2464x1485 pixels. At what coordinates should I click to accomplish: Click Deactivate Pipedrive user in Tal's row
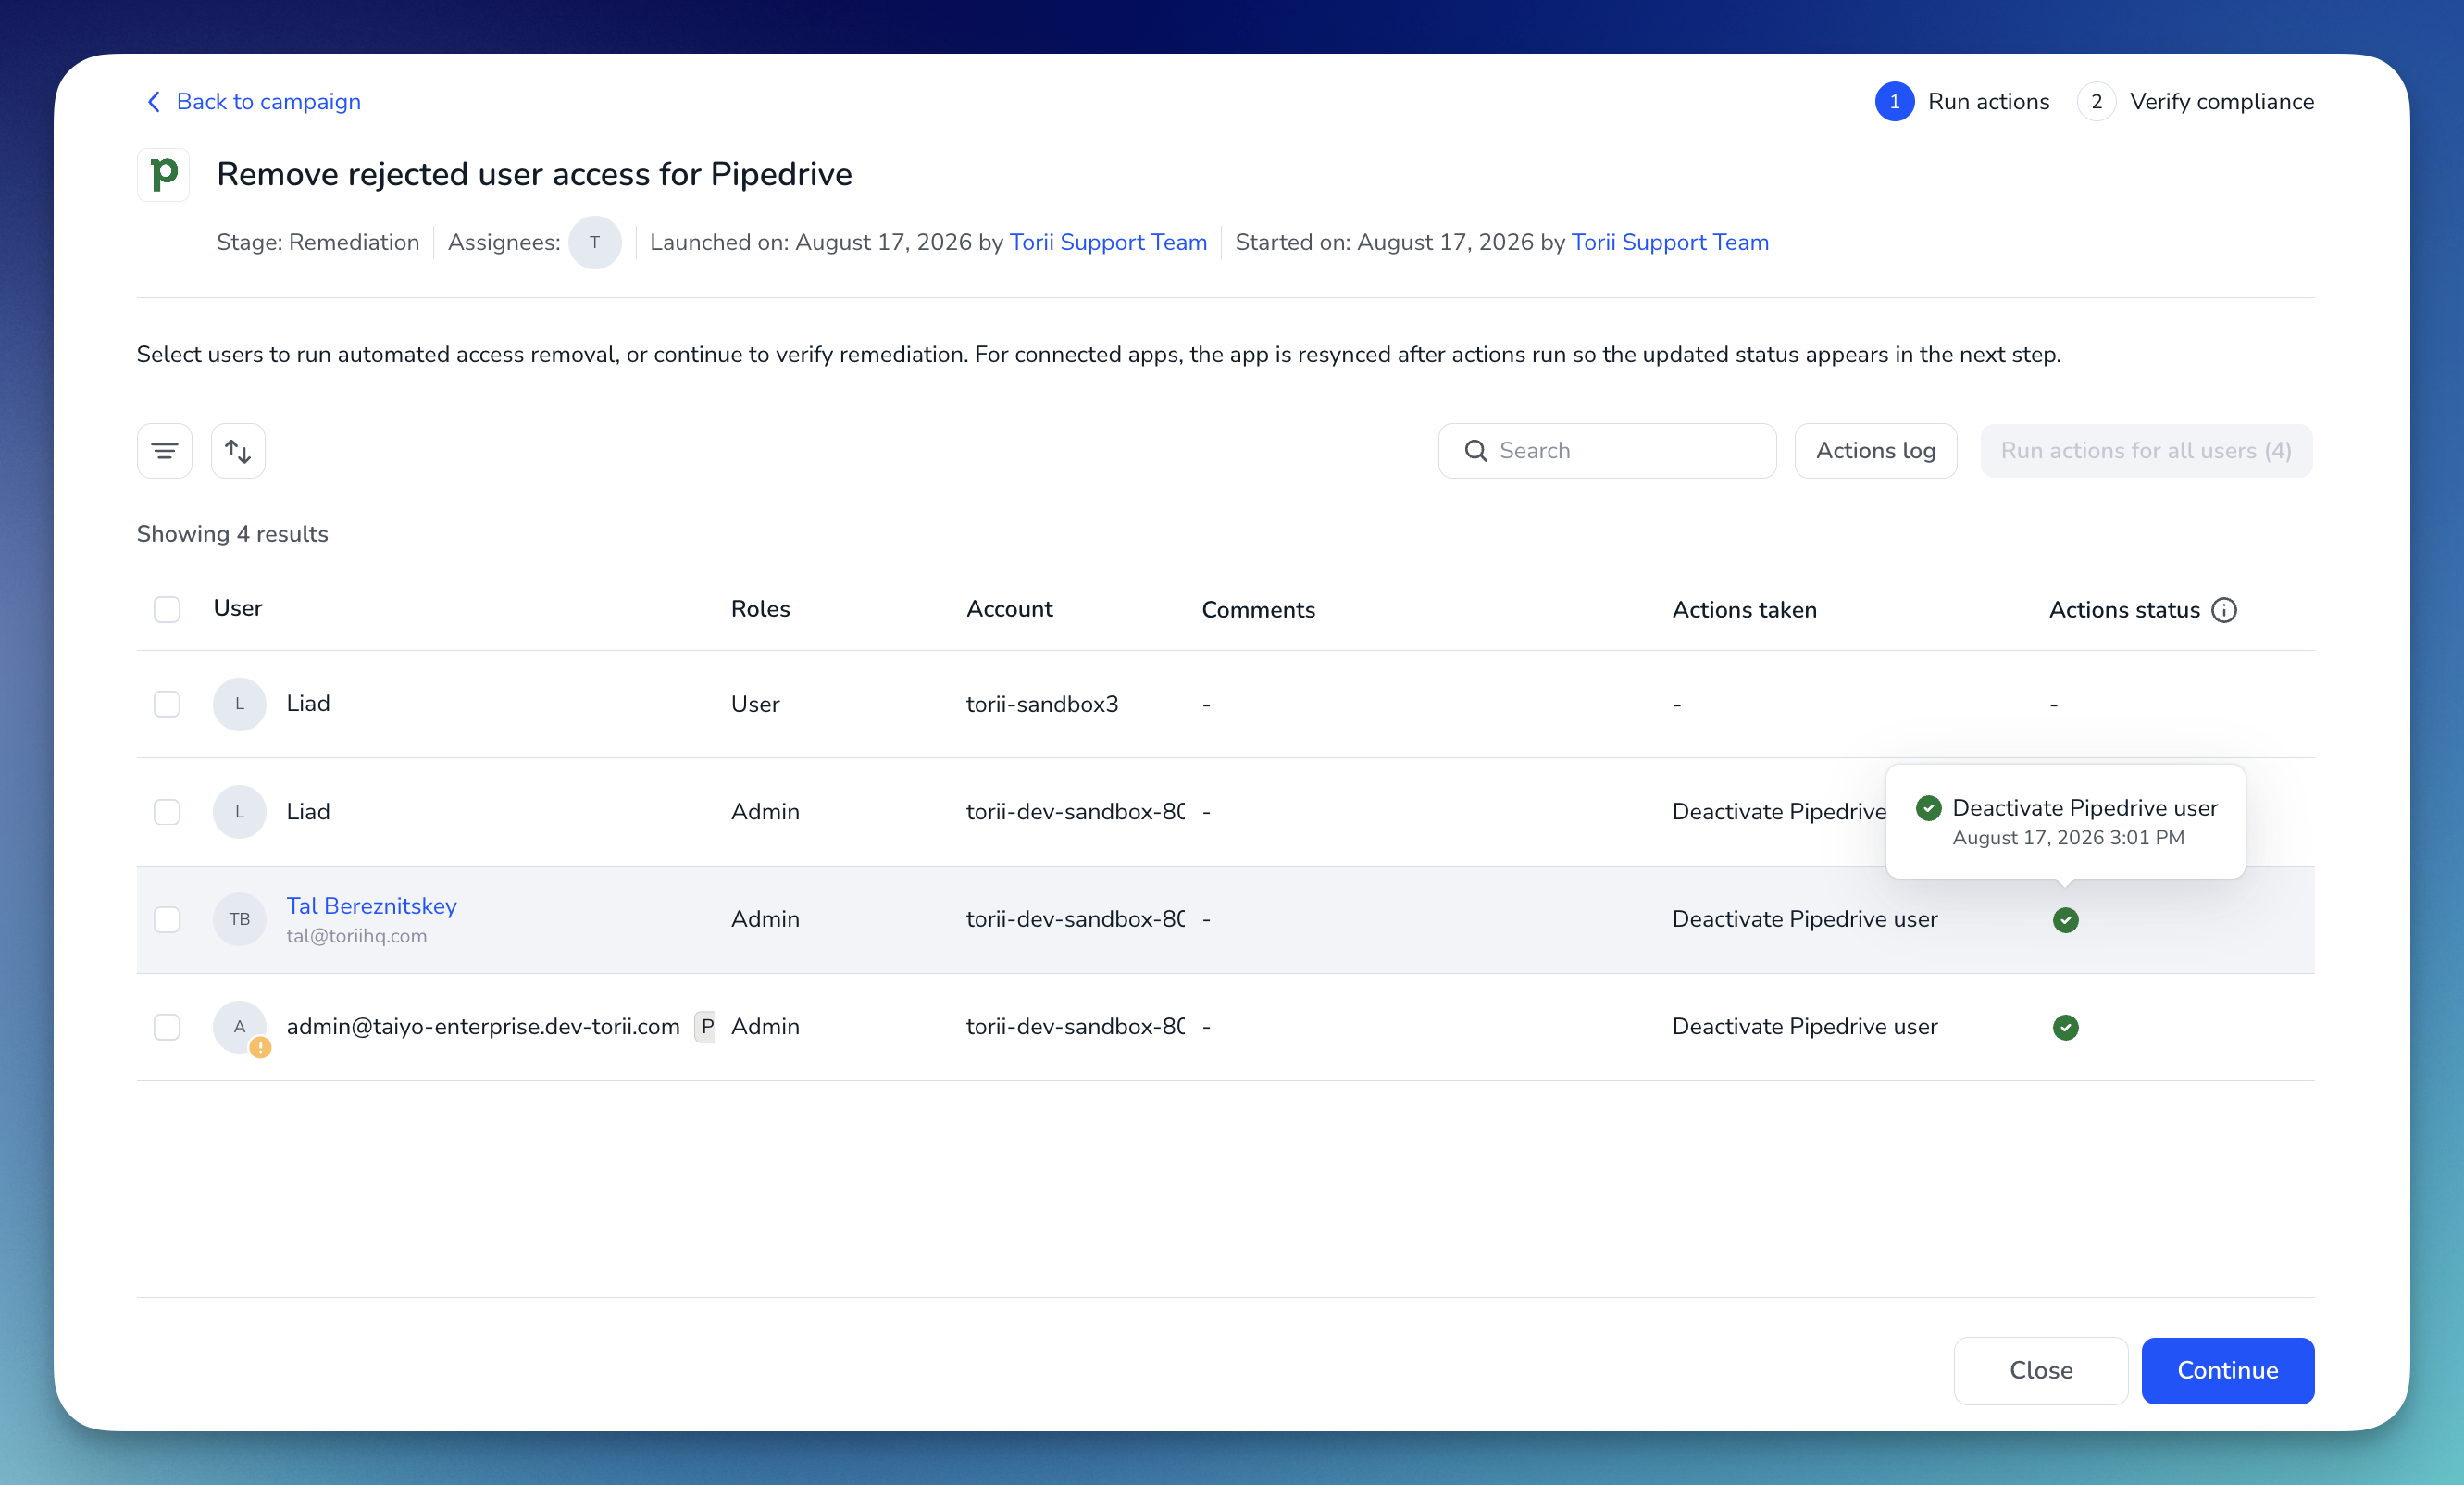coord(1805,919)
